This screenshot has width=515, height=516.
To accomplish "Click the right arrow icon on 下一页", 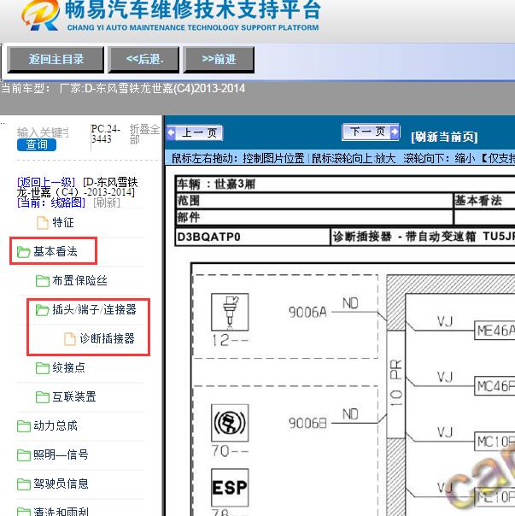I will [395, 132].
